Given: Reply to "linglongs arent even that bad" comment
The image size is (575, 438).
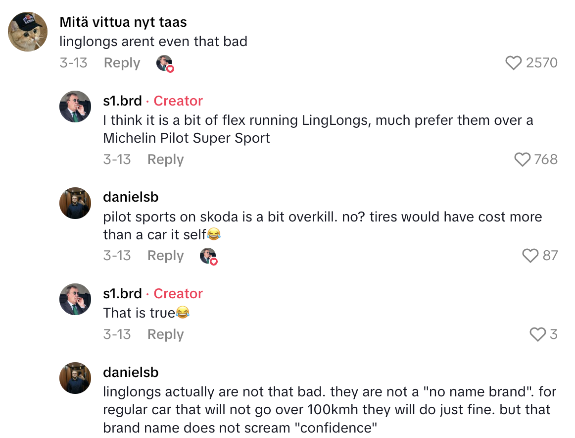Looking at the screenshot, I should click(x=122, y=63).
